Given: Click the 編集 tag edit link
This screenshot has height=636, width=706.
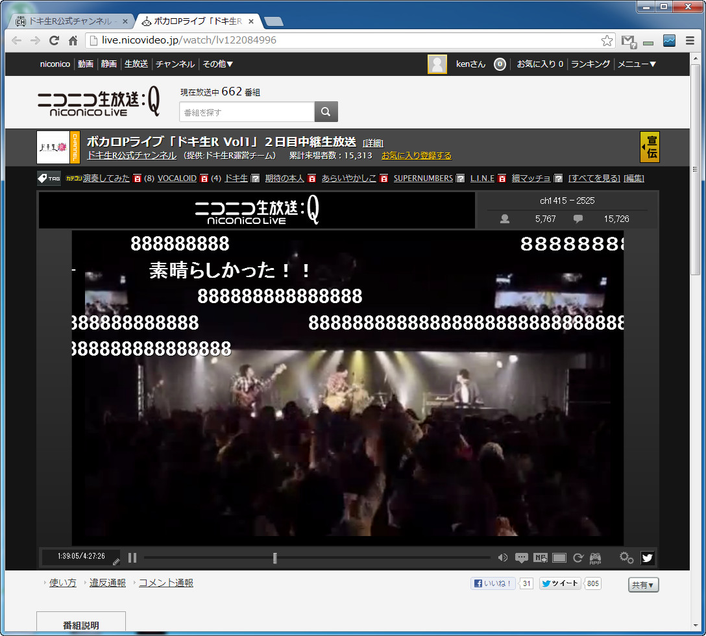Looking at the screenshot, I should pyautogui.click(x=634, y=178).
